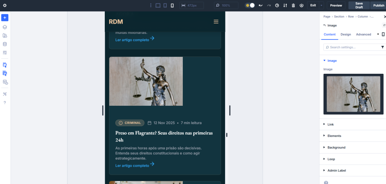Undo the last action
Screen dimensions: 386x184
coord(261,5)
